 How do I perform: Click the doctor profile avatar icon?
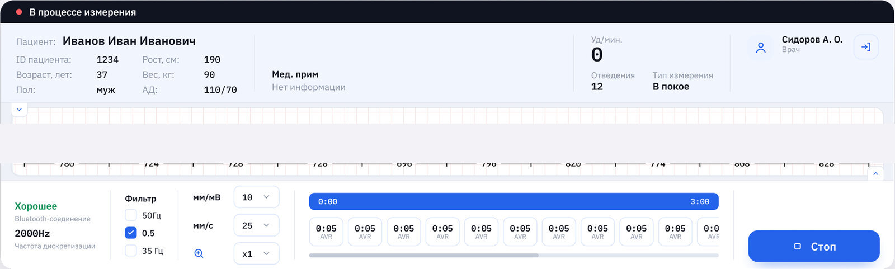pos(761,48)
